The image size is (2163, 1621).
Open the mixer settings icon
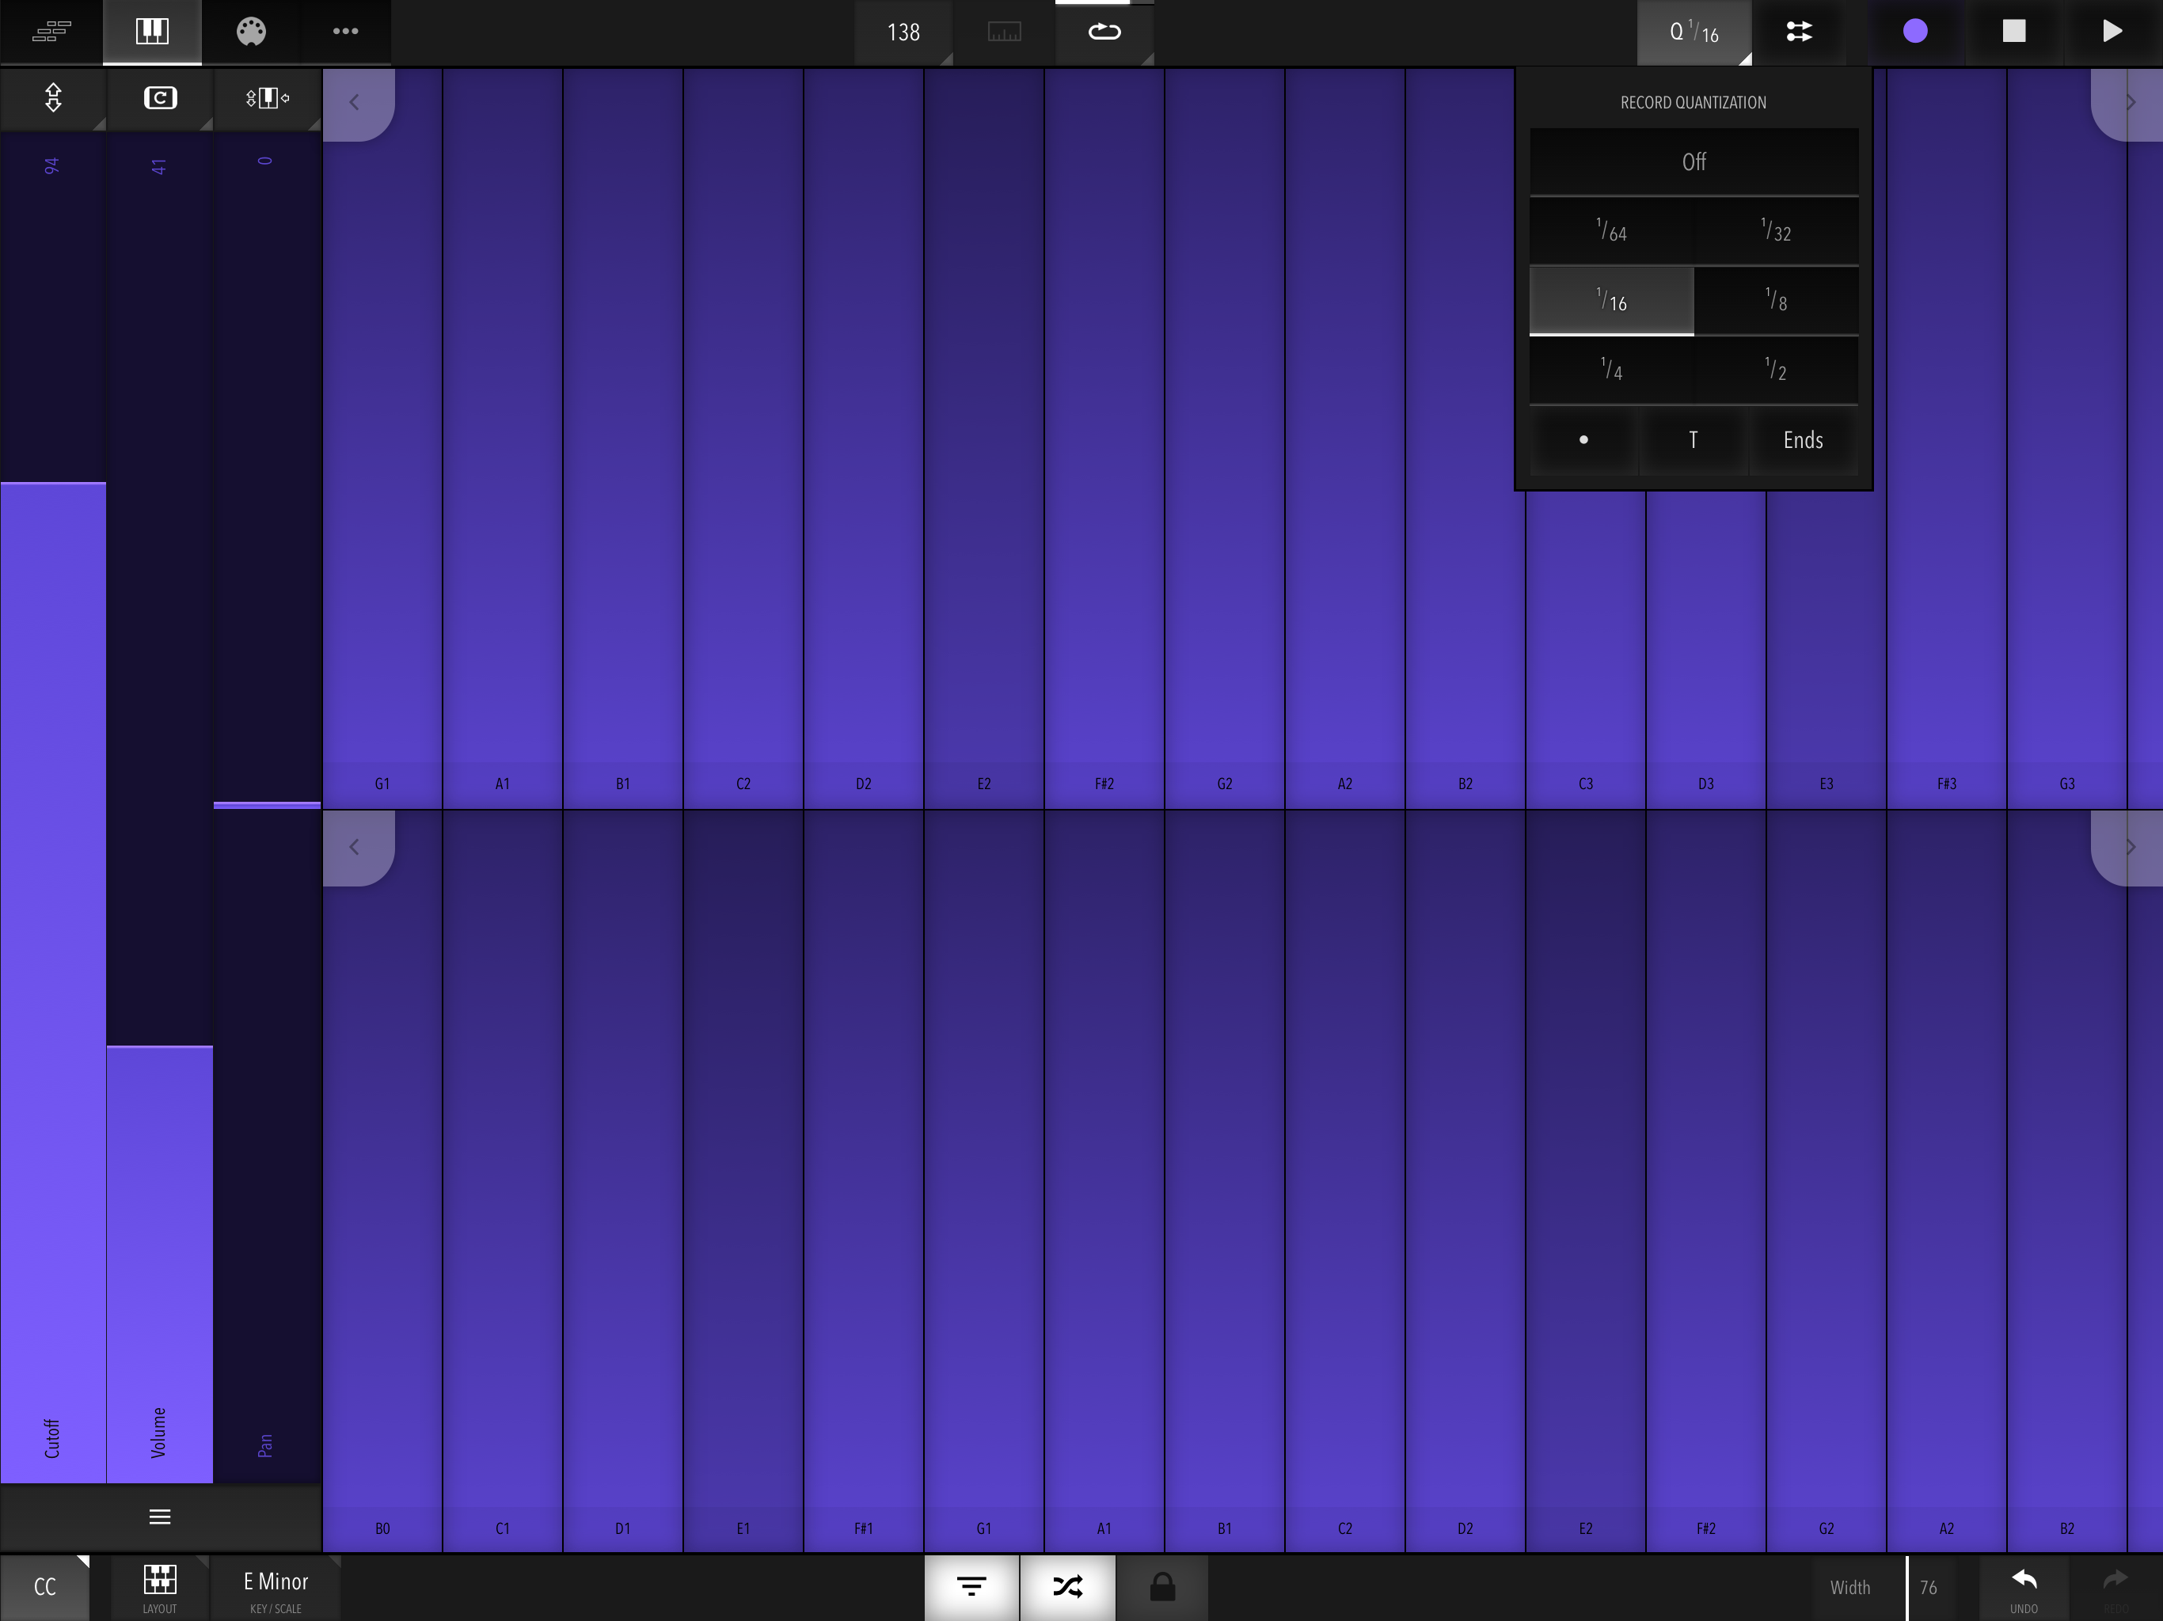click(x=1800, y=32)
